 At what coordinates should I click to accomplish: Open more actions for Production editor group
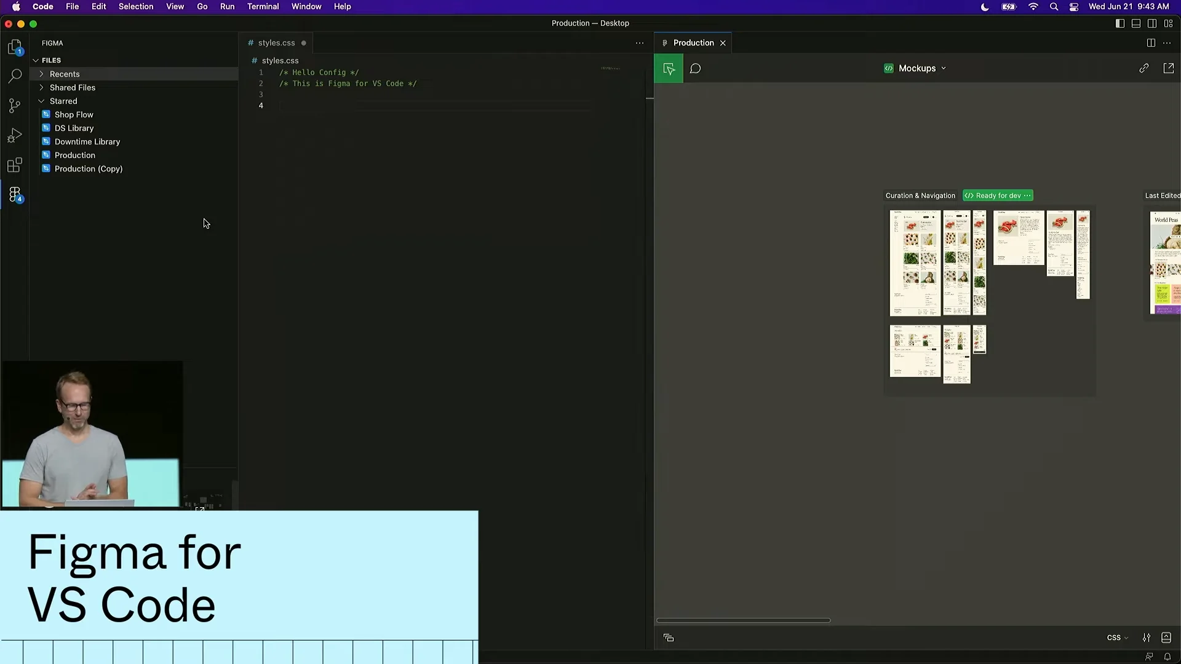point(1167,42)
